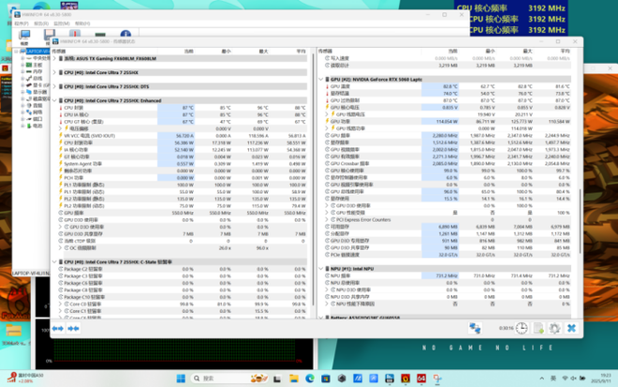Select the 主板 item in device tree

coord(37,65)
